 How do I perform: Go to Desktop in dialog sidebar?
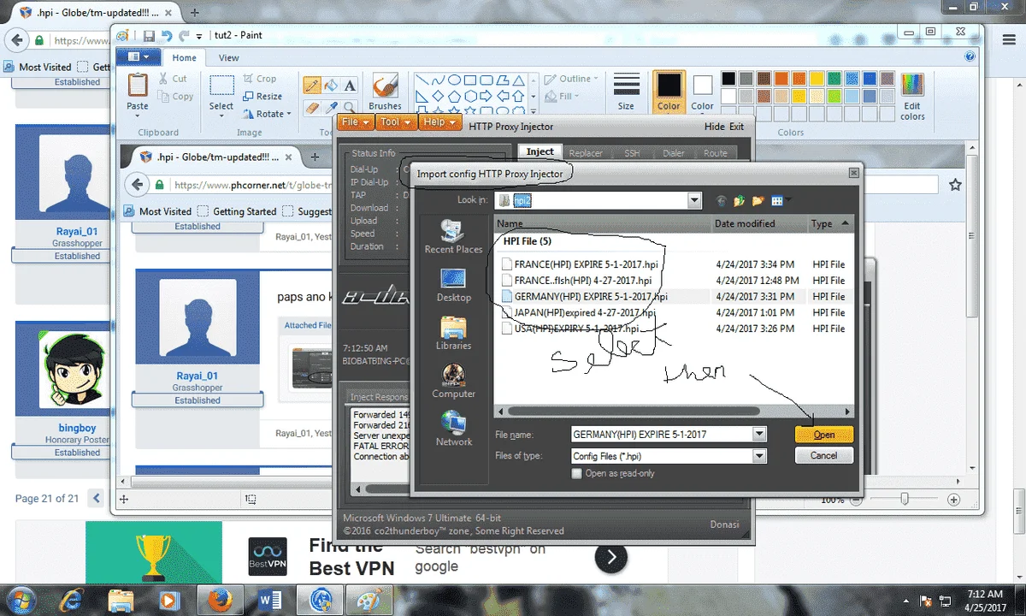click(453, 285)
